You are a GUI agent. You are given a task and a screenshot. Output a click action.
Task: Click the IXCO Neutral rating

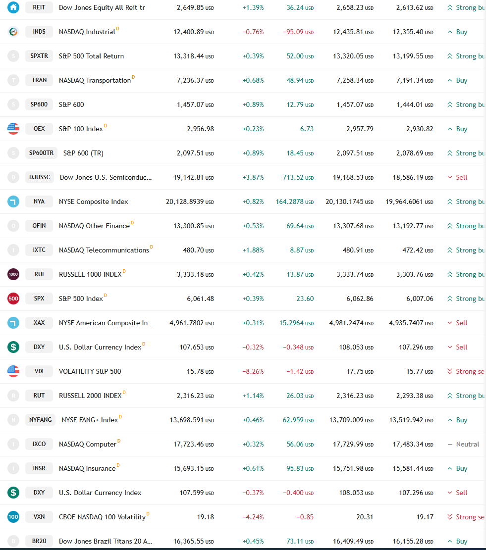click(463, 444)
